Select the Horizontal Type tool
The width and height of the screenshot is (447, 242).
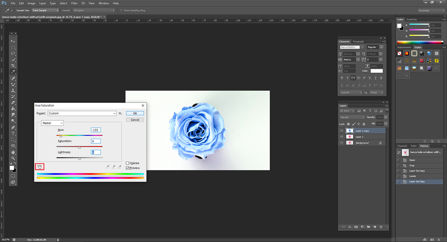click(x=13, y=134)
